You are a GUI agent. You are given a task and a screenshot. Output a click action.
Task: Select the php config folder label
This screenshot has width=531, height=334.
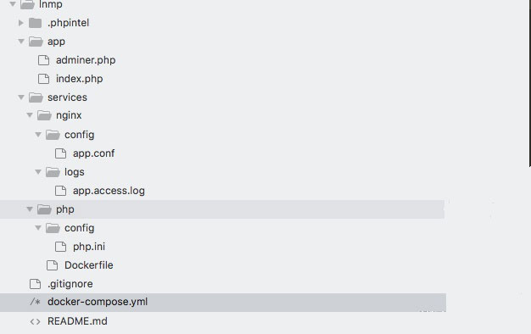(x=79, y=228)
